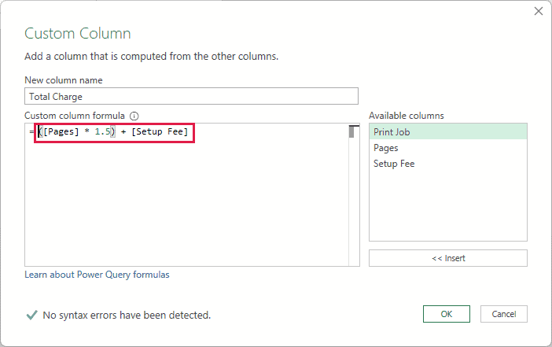The image size is (552, 347).
Task: Click the << Insert button
Action: (447, 258)
